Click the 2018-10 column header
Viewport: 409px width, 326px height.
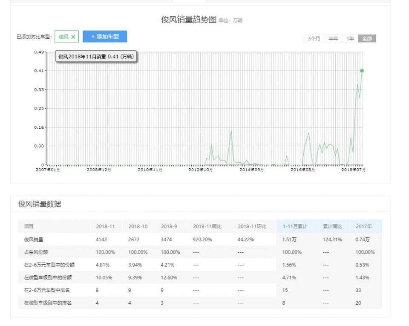click(x=138, y=226)
